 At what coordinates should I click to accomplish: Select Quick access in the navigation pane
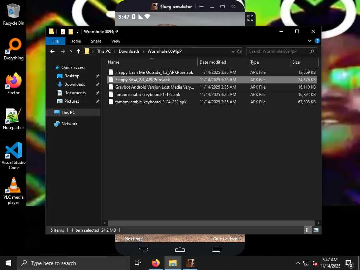point(73,67)
